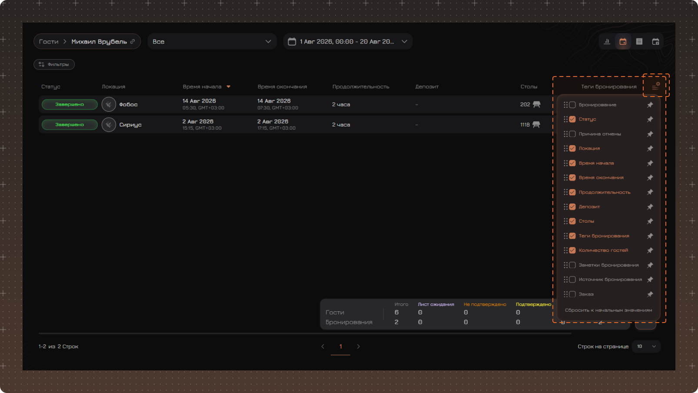Pin the Заказ column
This screenshot has height=393, width=698.
pyautogui.click(x=650, y=294)
